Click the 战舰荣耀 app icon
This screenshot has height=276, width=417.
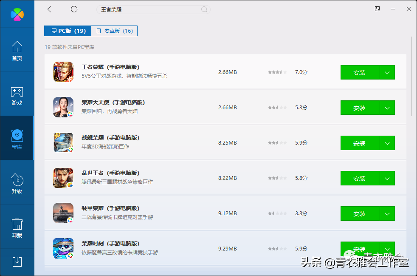click(x=63, y=142)
